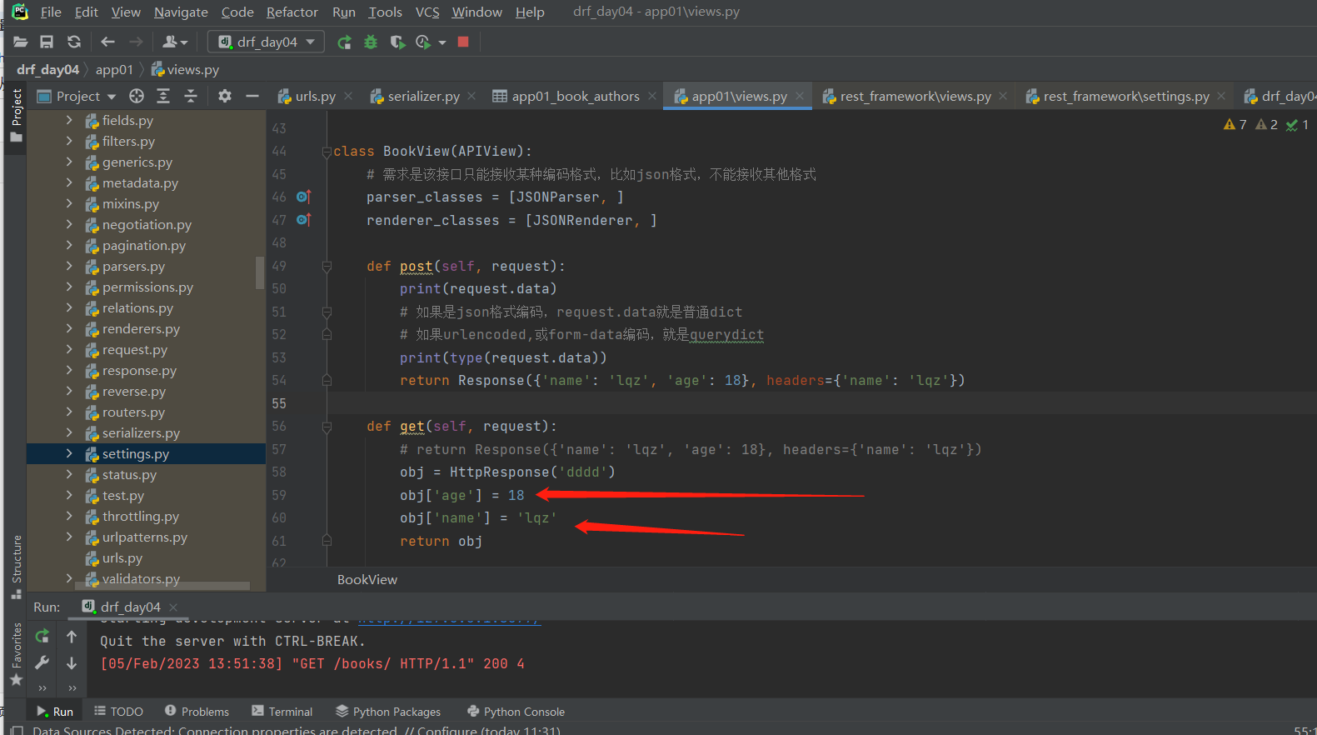Fold the post method on line 49

click(327, 267)
